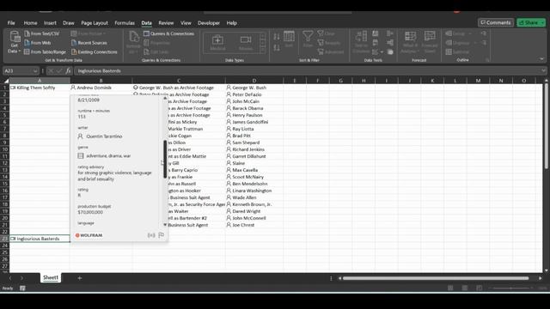The image size is (550, 309).
Task: Select column H header
Action: (364, 81)
